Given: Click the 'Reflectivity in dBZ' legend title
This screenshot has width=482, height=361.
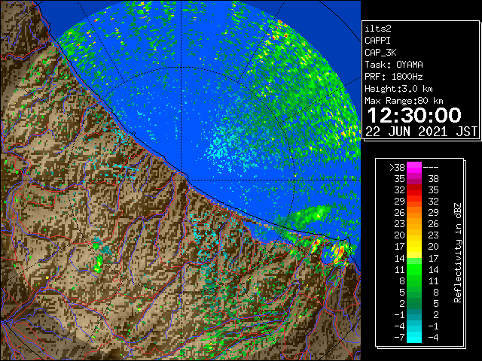Looking at the screenshot, I should (457, 253).
